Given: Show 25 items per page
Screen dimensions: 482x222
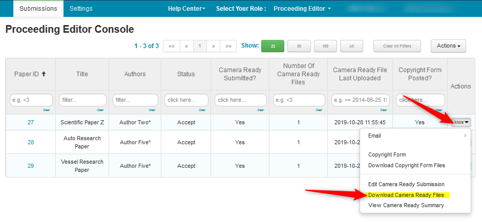Looking at the screenshot, I should pos(273,46).
